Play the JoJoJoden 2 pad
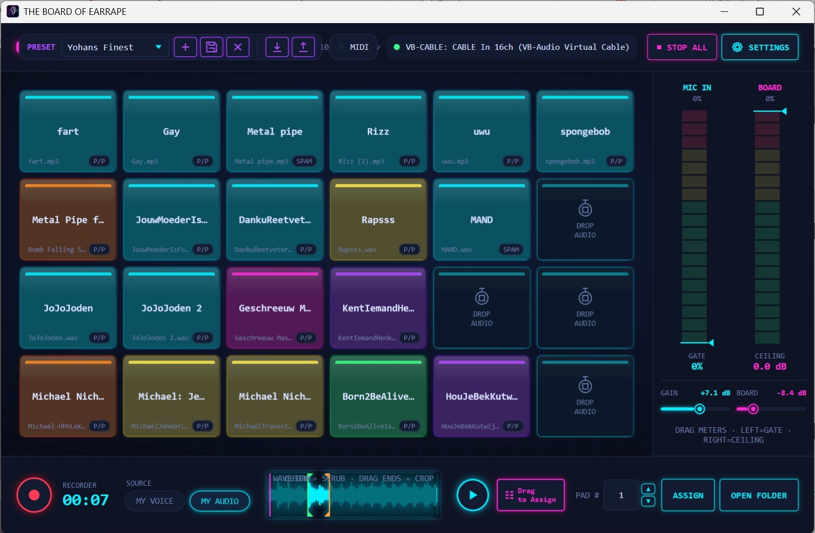Screen dimensions: 815x533 coord(172,308)
